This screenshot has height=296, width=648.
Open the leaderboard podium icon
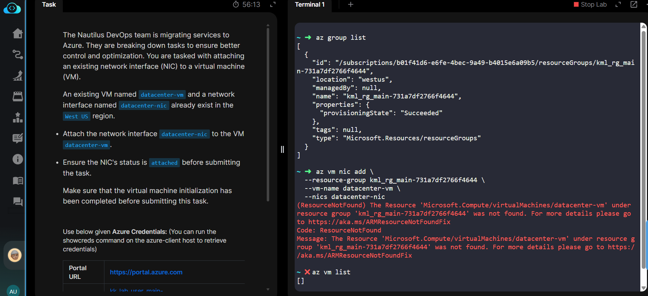(17, 117)
